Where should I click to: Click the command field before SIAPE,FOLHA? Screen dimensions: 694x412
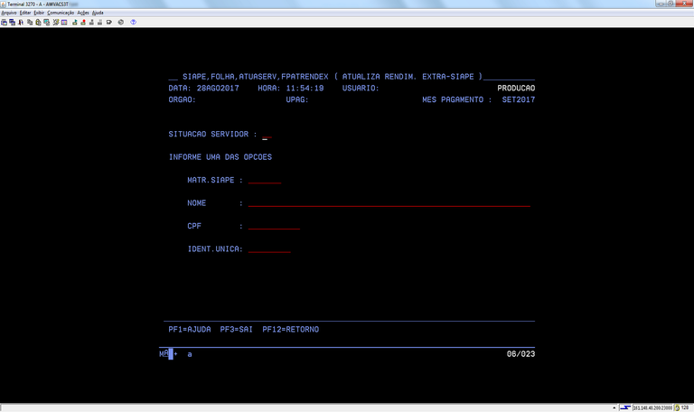pos(173,77)
